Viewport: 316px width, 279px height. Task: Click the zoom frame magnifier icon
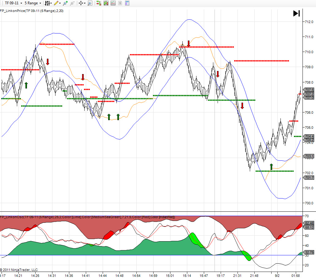point(90,3)
